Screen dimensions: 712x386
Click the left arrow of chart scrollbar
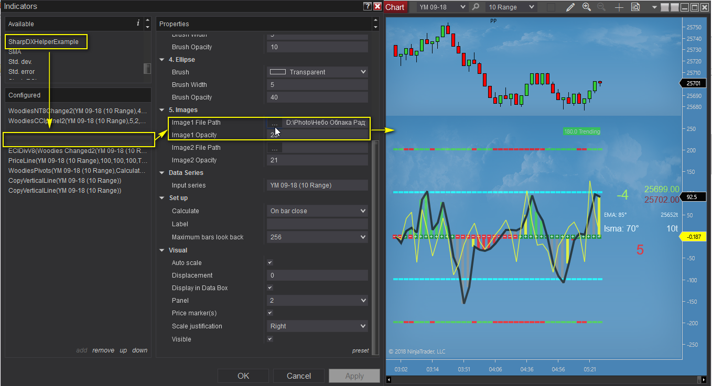pyautogui.click(x=389, y=380)
